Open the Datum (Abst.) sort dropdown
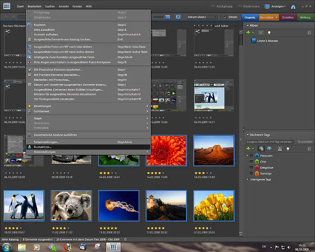Viewport: 315px width, 252px height. 202,17
